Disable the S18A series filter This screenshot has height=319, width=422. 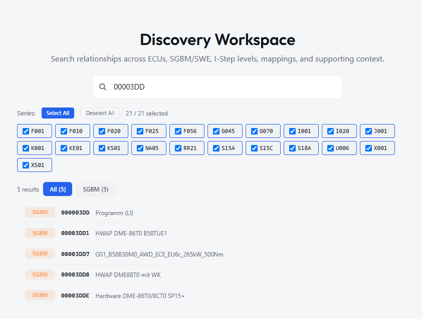(293, 148)
